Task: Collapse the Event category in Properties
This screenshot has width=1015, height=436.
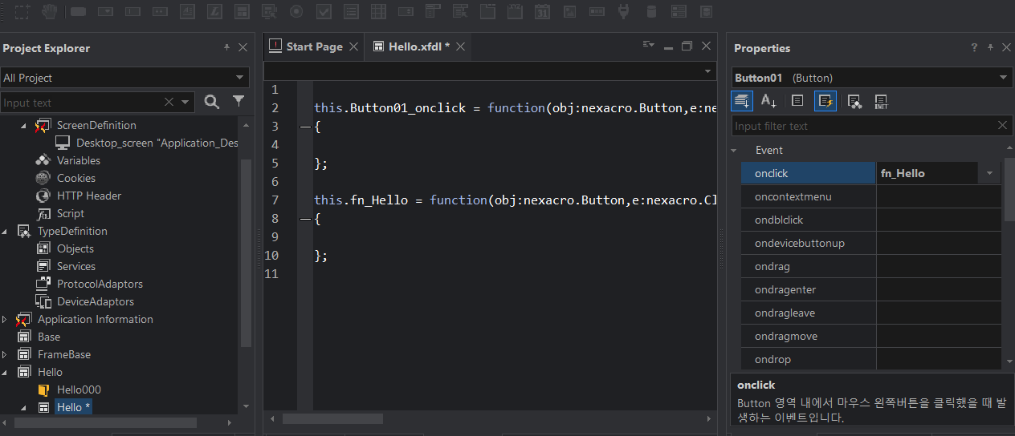Action: 734,150
